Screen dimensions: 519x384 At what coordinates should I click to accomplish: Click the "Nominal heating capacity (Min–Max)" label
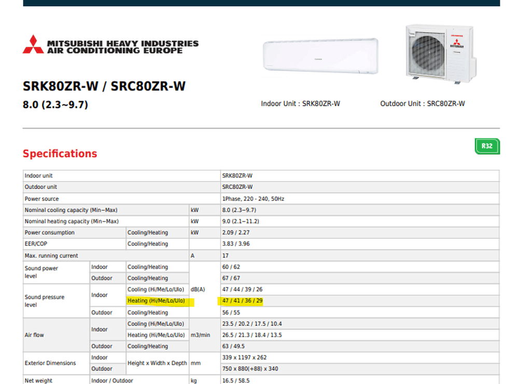[72, 222]
